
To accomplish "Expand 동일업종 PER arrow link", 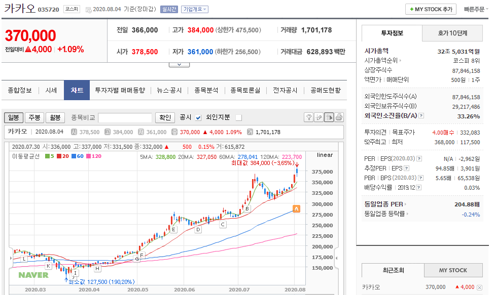I will pos(405,204).
